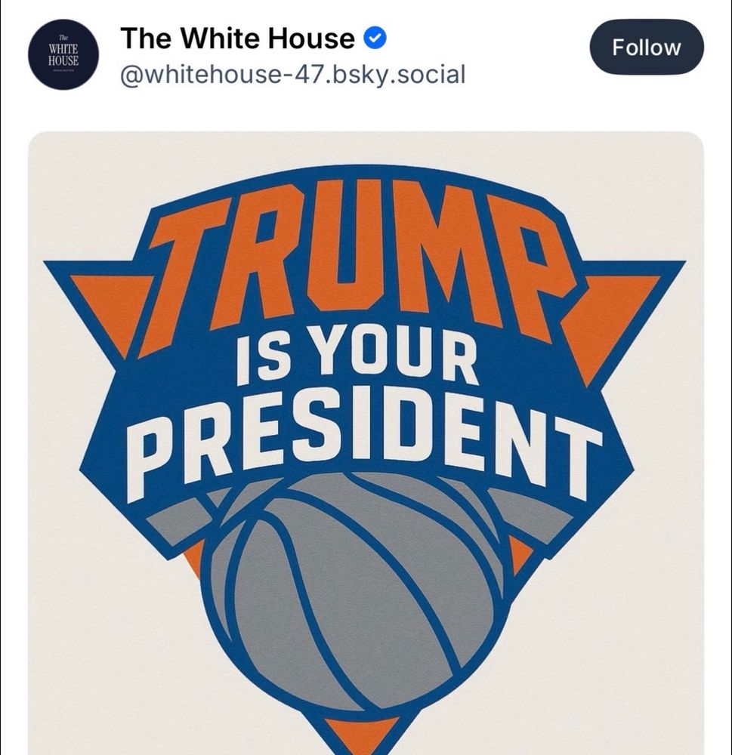This screenshot has height=755, width=732.
Task: Click the white IS YOUR text
Action: (357, 356)
